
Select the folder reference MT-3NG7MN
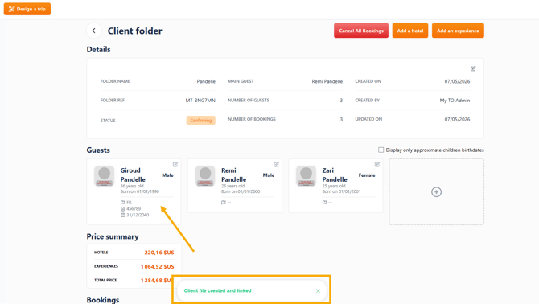click(x=200, y=101)
